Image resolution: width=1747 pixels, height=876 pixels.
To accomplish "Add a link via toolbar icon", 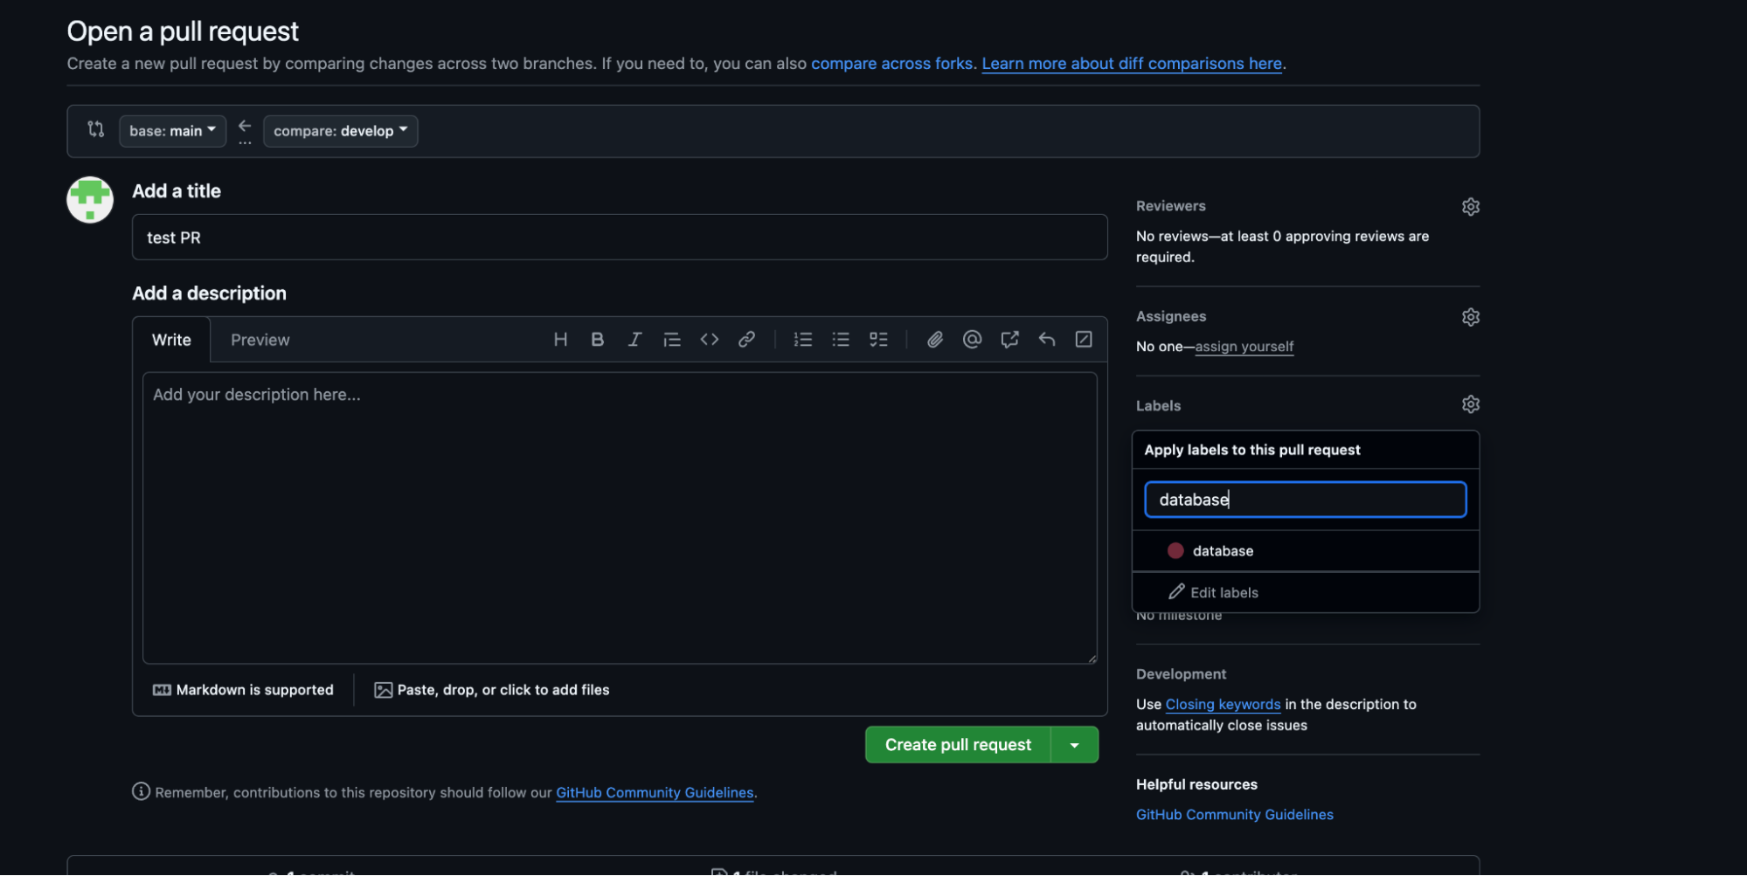I will click(746, 340).
